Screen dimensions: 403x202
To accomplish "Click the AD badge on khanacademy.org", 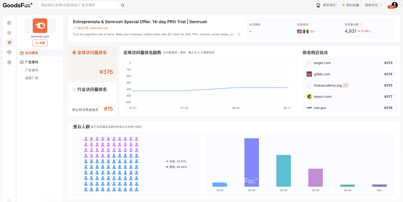I will (346, 85).
